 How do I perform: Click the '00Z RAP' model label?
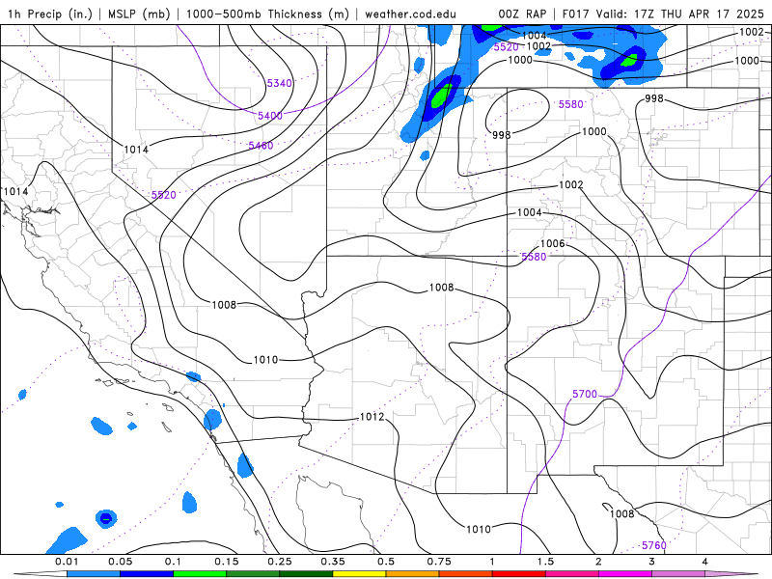(x=522, y=14)
